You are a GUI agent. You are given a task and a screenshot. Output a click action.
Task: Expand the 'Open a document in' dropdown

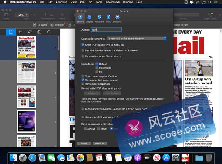click(137, 39)
